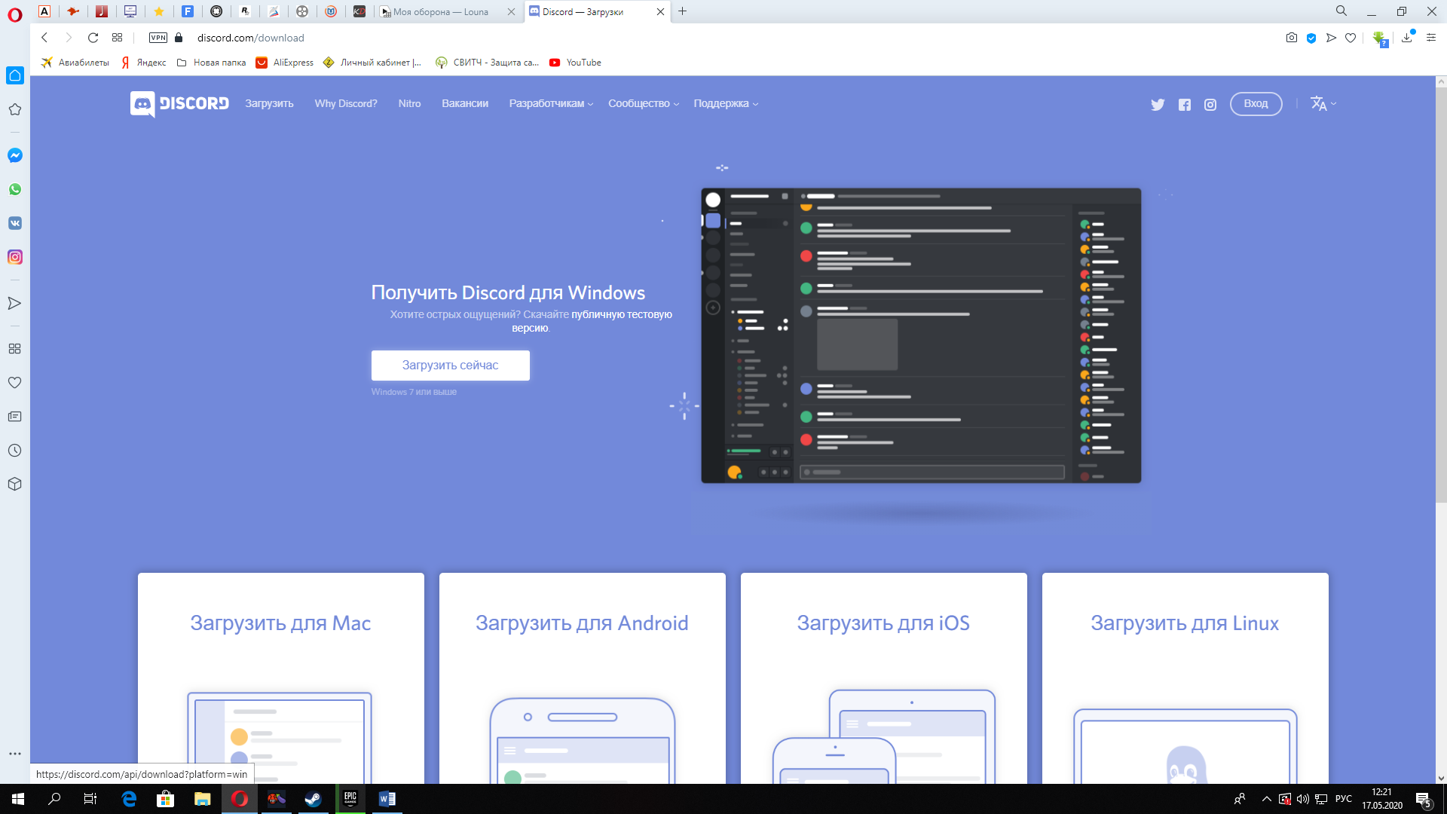Take a snapshot with the camera icon
Screen dimensions: 1447x814
[x=1291, y=38]
